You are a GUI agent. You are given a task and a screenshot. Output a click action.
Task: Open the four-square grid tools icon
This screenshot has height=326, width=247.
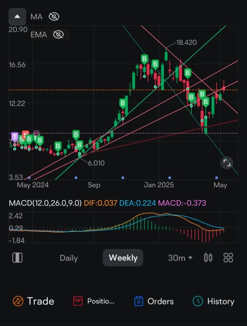coord(228,258)
